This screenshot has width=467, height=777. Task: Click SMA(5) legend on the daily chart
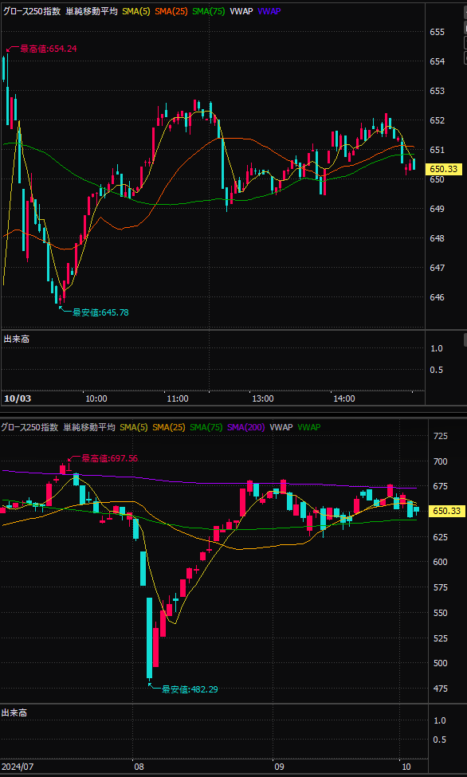133,427
